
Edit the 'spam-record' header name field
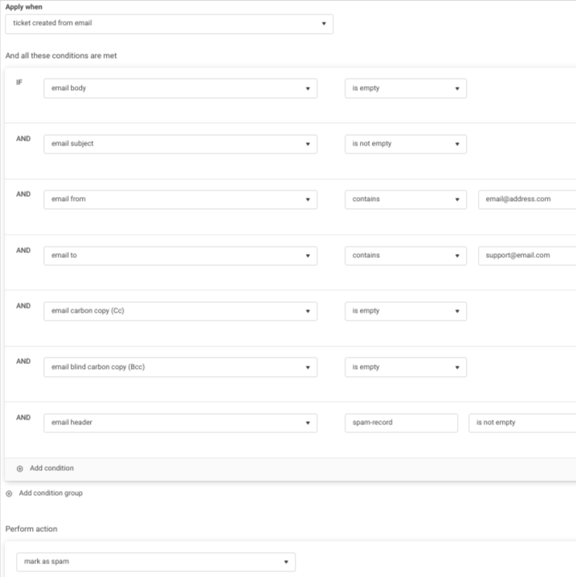[401, 423]
